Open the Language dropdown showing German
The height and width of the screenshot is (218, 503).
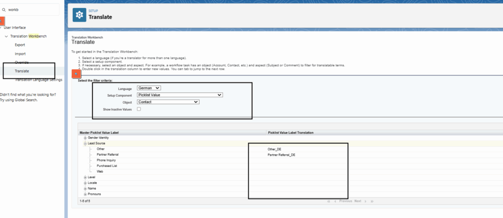tap(149, 88)
